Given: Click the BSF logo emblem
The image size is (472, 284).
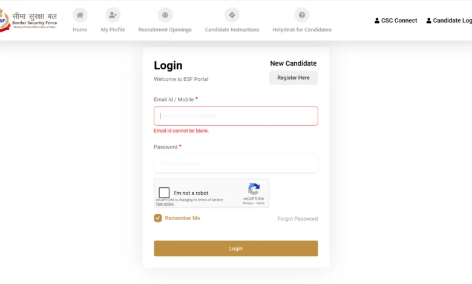Looking at the screenshot, I should [4, 21].
